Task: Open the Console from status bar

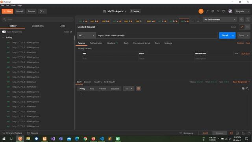Action: (33, 133)
